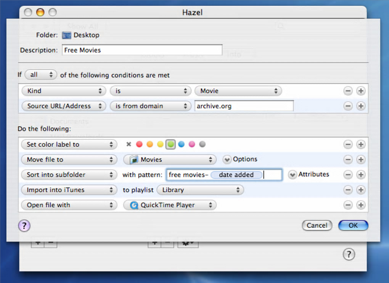Open help from the rule sheet's purple question mark
This screenshot has height=283, width=389.
[24, 226]
